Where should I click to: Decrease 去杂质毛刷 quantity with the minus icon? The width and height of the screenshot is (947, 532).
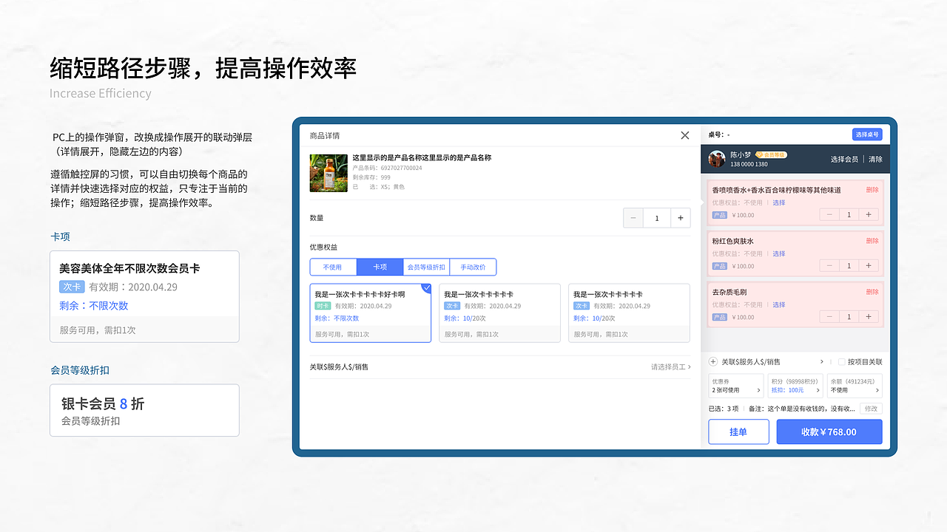(829, 316)
